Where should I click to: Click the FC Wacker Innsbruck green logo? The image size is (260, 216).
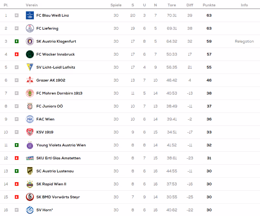[30, 54]
